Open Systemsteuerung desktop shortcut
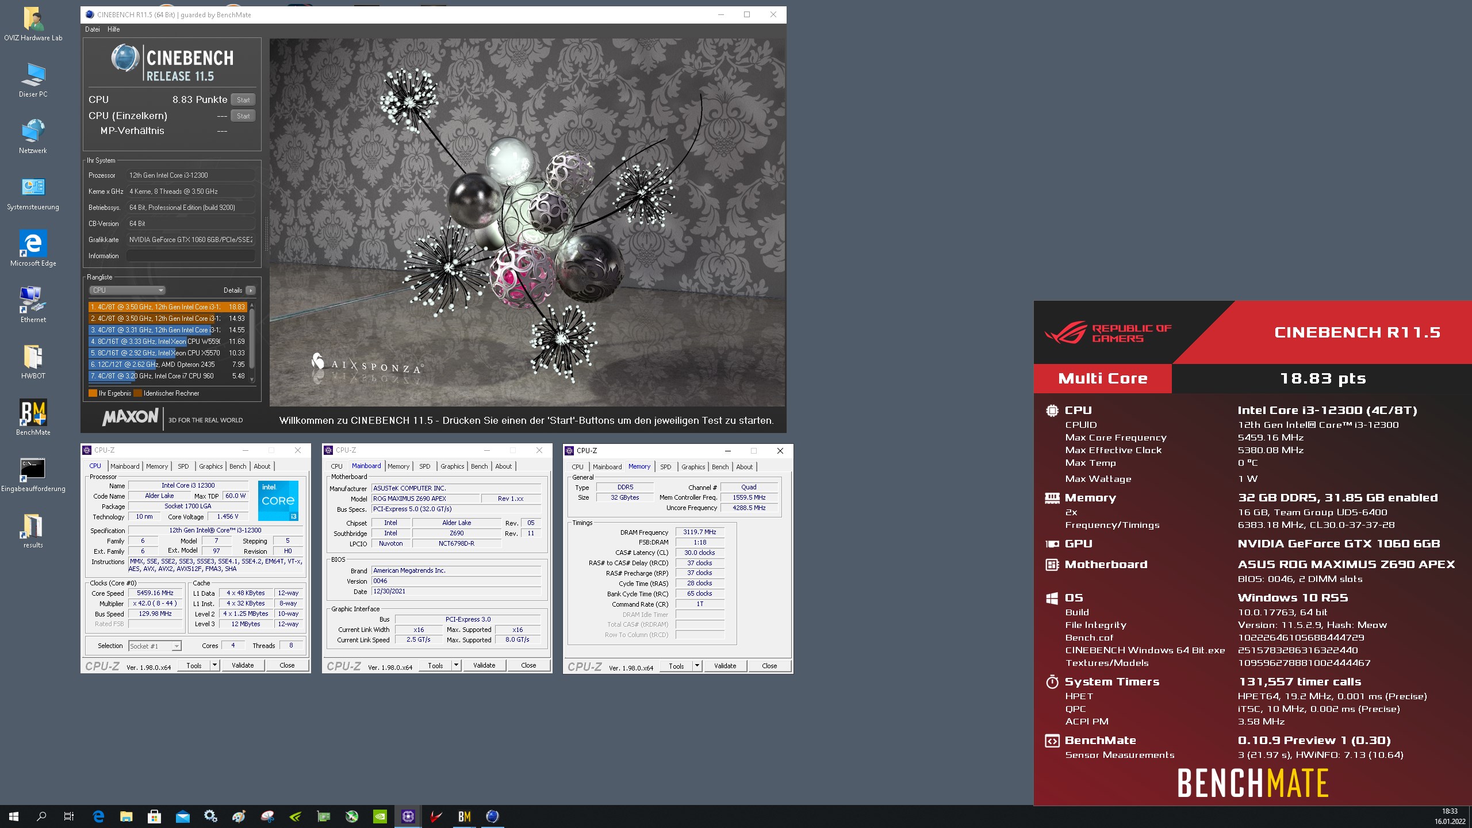Viewport: 1472px width, 828px height. [33, 193]
